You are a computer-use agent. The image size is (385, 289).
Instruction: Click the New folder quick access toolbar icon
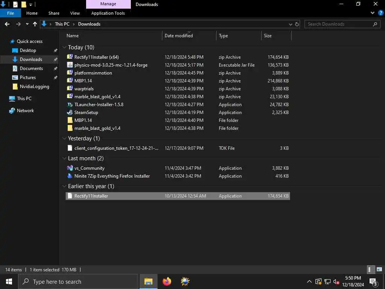[24, 4]
